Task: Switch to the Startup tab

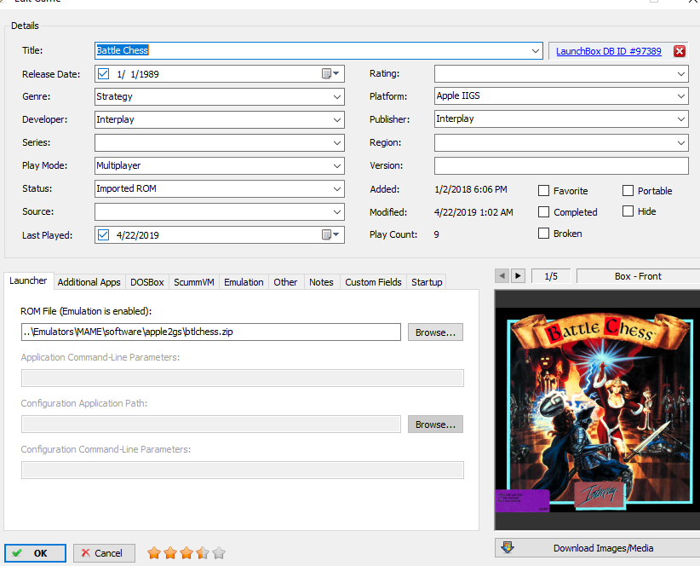Action: coord(427,282)
